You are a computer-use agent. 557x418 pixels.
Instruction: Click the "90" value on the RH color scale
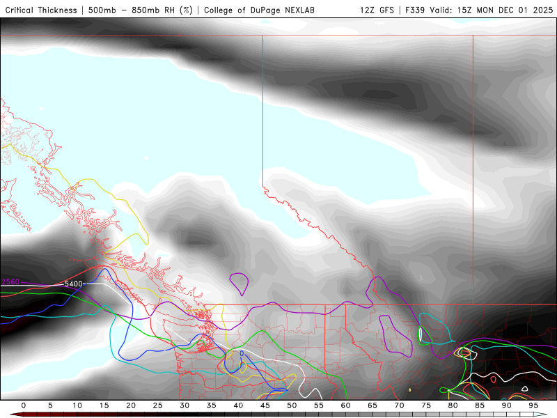point(507,405)
